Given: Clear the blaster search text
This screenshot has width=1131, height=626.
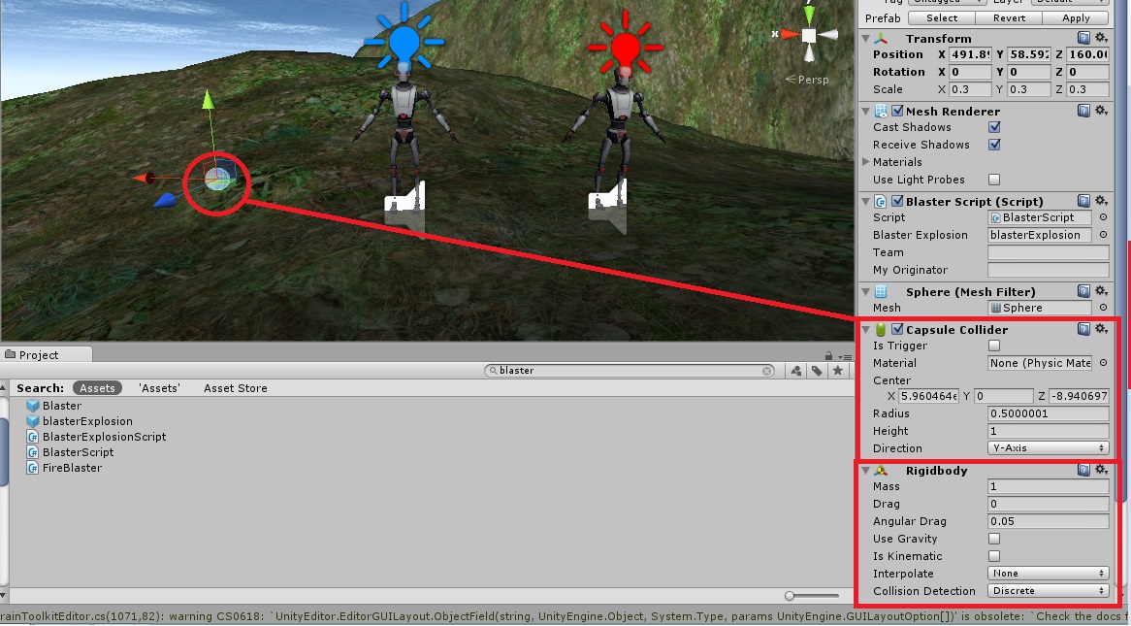Looking at the screenshot, I should pyautogui.click(x=766, y=371).
